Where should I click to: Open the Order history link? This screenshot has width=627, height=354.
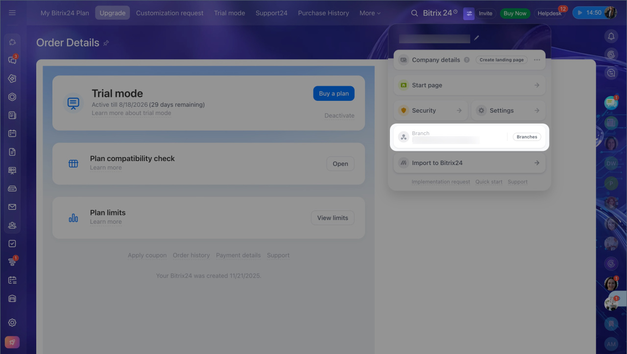(191, 255)
